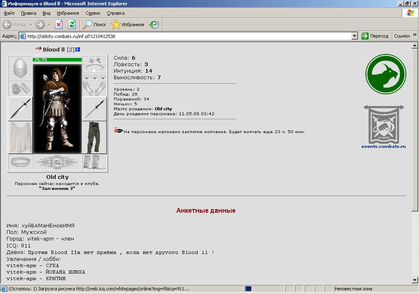The image size is (419, 294).
Task: Click the Интуиция: 14 stat line
Action: (133, 71)
